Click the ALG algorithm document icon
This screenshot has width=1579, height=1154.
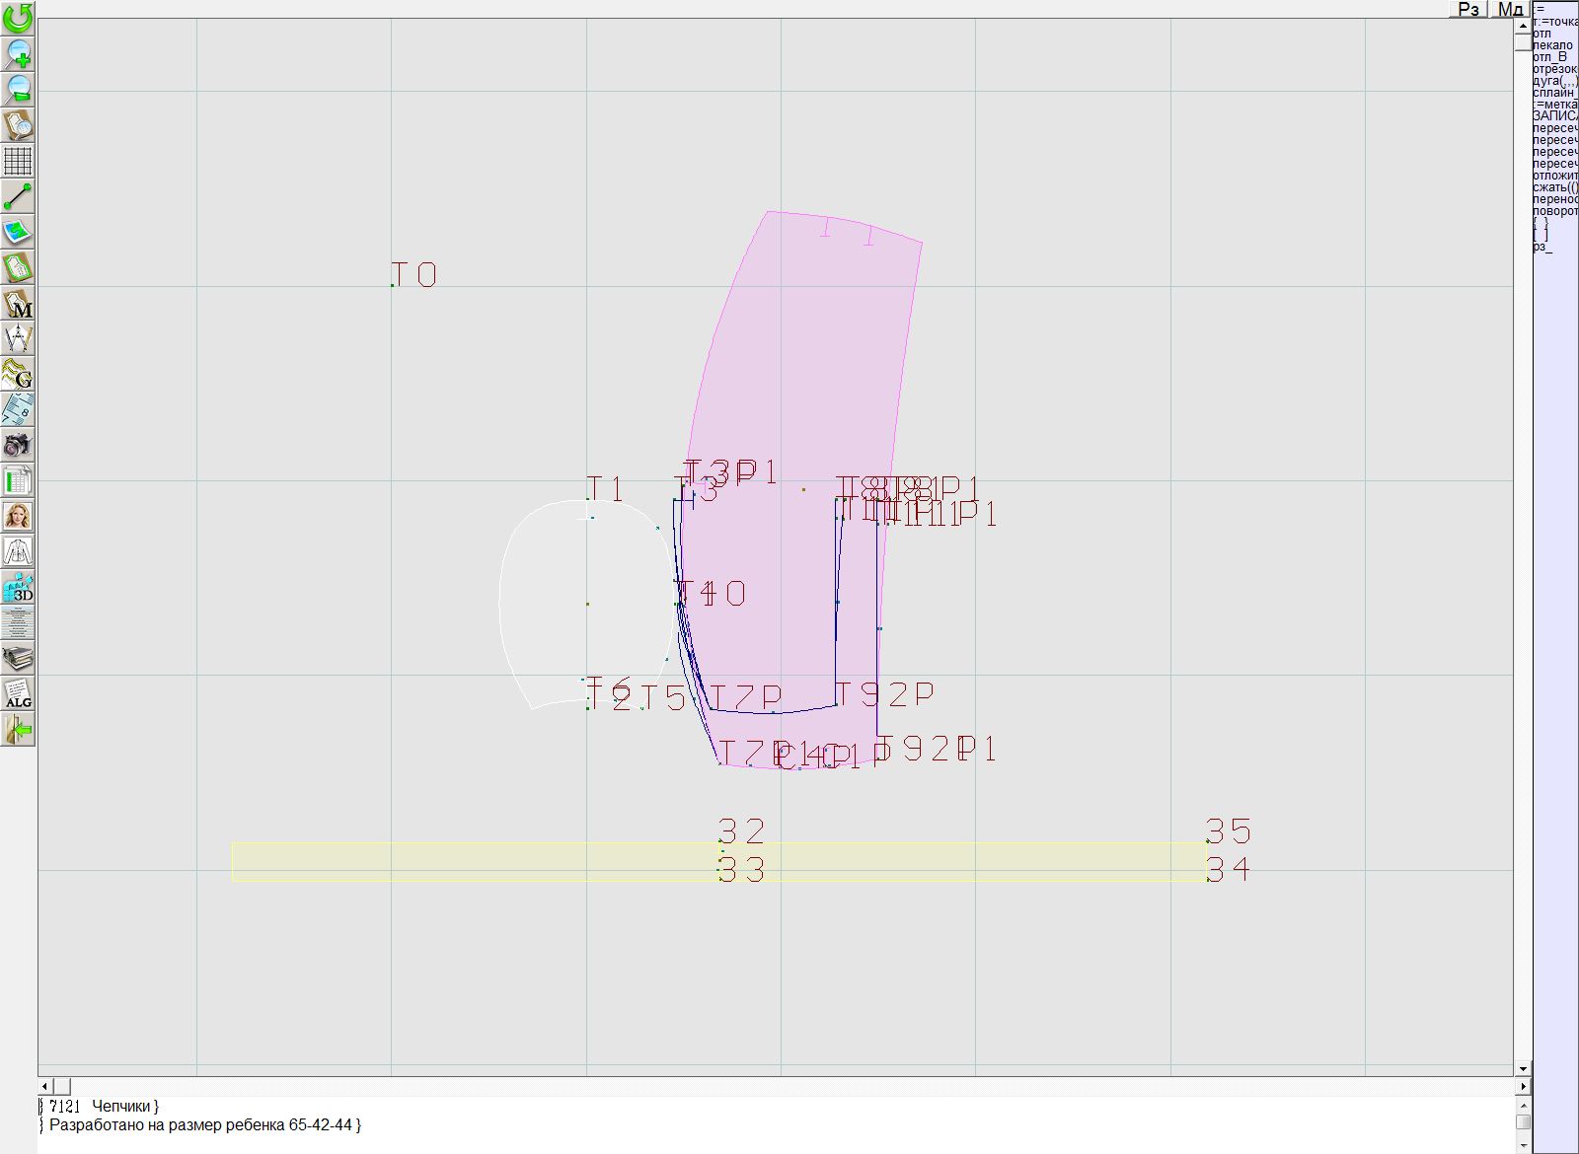click(18, 694)
